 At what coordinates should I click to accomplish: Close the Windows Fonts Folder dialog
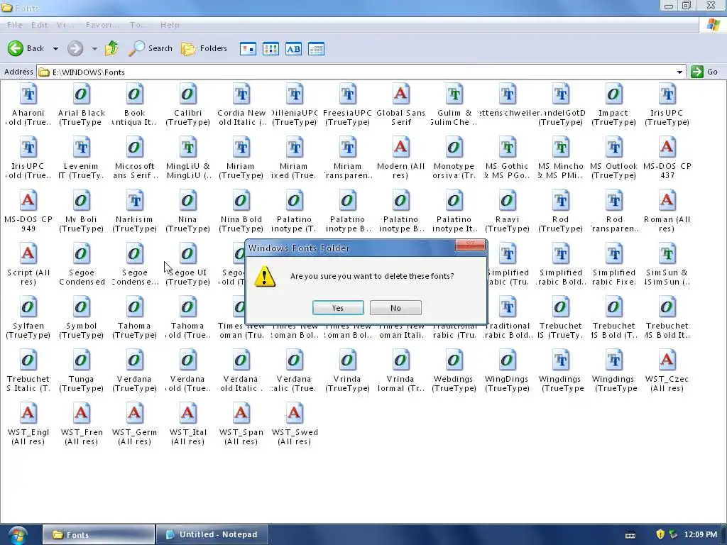tap(470, 245)
